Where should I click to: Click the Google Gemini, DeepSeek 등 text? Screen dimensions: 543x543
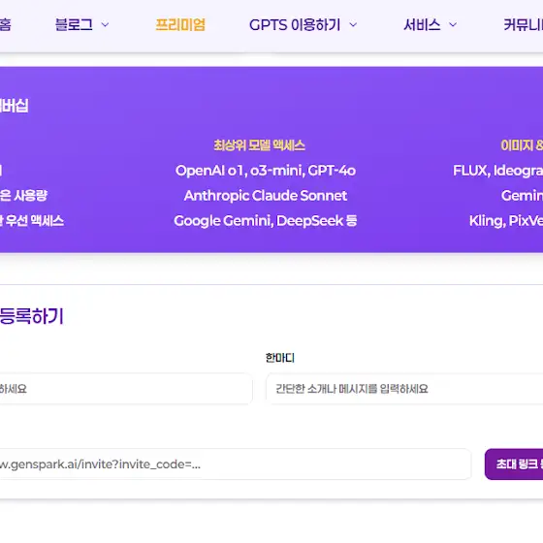click(266, 221)
